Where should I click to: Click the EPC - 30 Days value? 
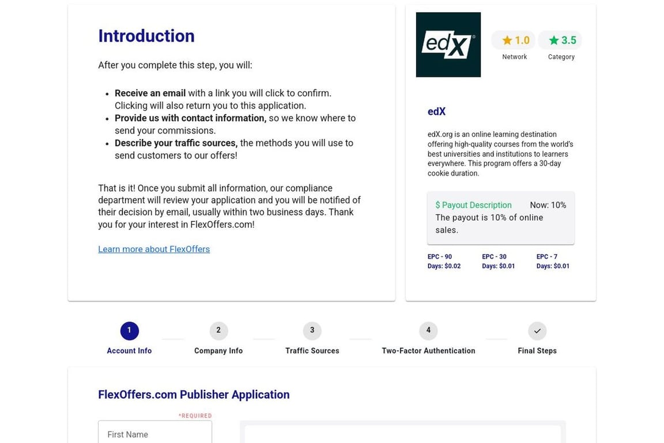click(x=499, y=261)
